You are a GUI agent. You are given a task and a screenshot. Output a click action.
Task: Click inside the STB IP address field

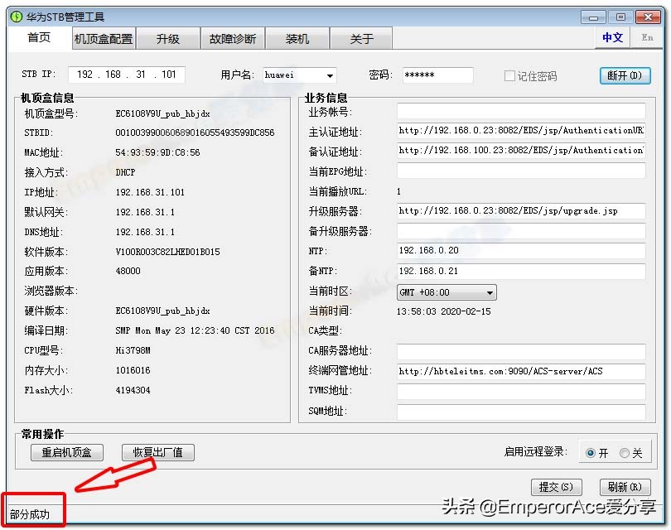[126, 75]
